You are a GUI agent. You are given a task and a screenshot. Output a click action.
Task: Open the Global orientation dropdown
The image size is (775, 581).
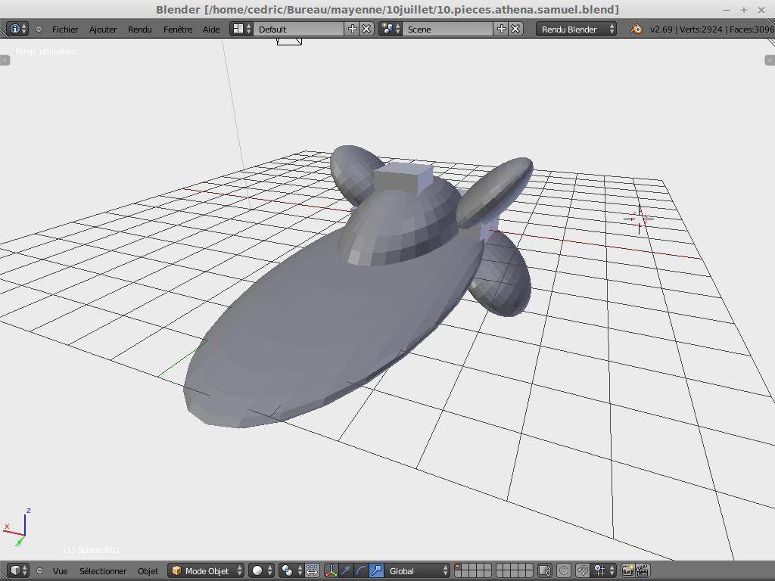(418, 570)
